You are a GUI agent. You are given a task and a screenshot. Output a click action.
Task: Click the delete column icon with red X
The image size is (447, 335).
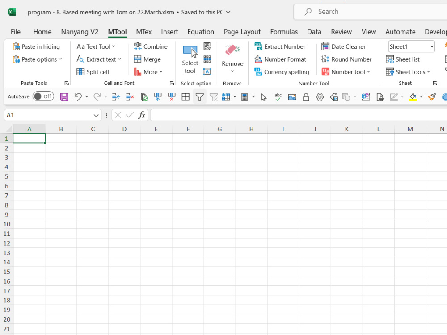pos(172,97)
